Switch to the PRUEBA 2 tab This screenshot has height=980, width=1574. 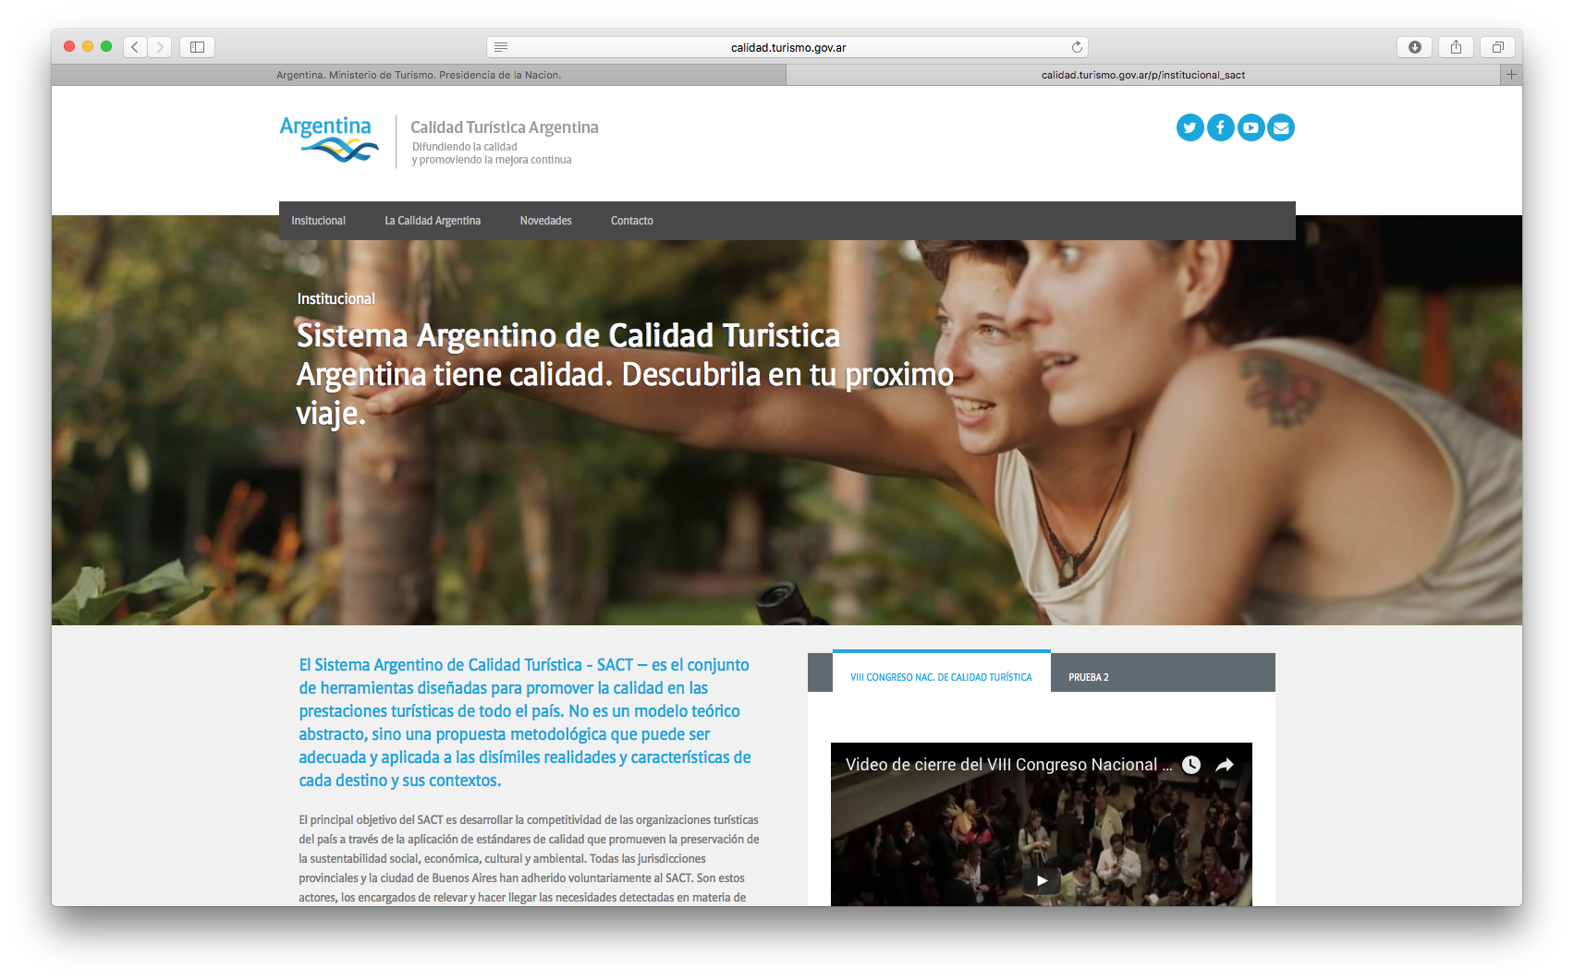1088,677
